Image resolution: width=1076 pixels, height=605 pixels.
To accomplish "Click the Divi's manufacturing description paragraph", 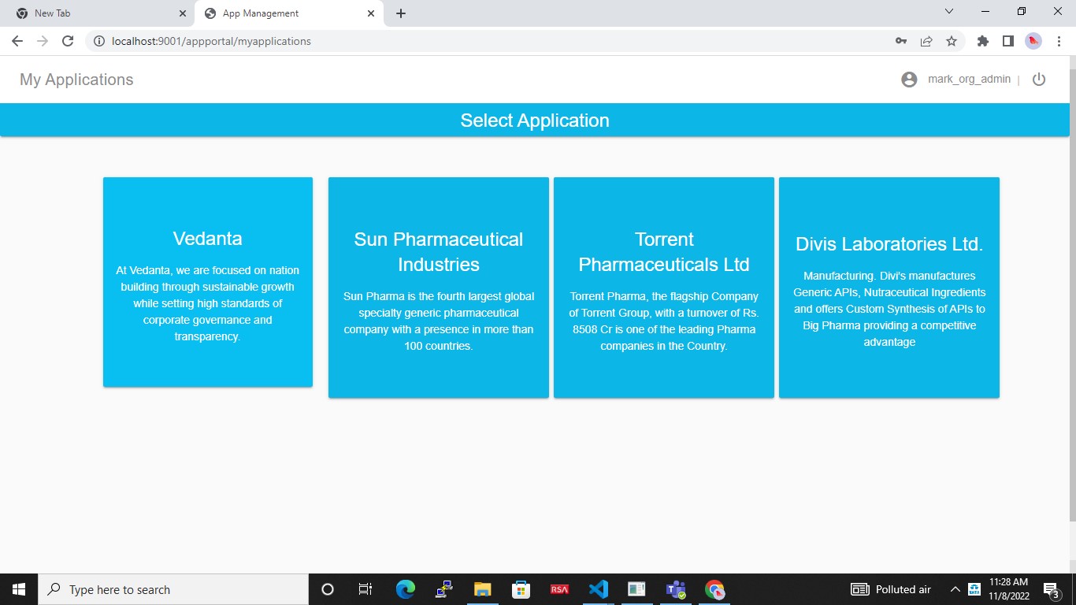I will [x=889, y=309].
